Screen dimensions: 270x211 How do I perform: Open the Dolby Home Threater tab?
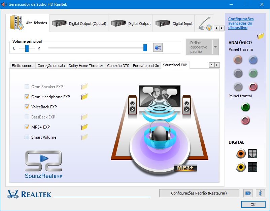[86, 66]
